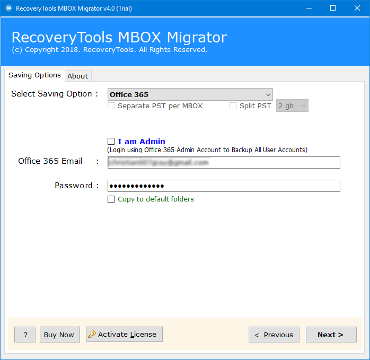Click the I am Admin blue label
370x360 pixels.
point(142,142)
